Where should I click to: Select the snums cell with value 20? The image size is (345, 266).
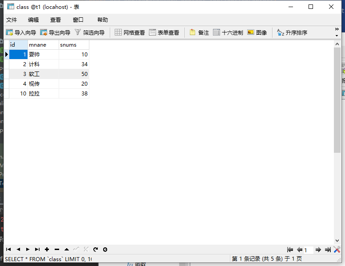[x=74, y=84]
